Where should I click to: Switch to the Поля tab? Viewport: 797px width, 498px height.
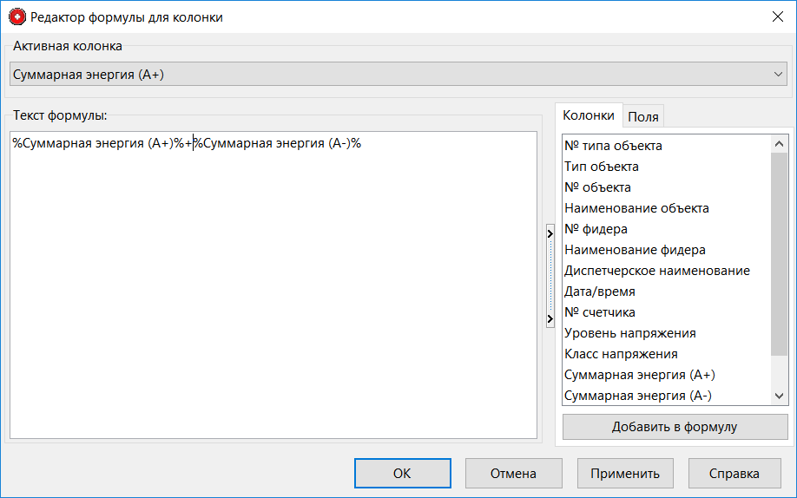[643, 116]
